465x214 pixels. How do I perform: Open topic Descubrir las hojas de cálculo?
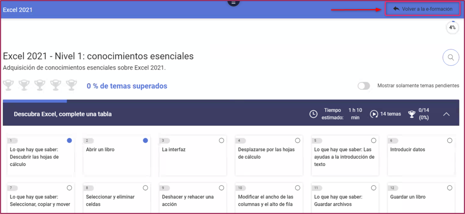tap(41, 156)
